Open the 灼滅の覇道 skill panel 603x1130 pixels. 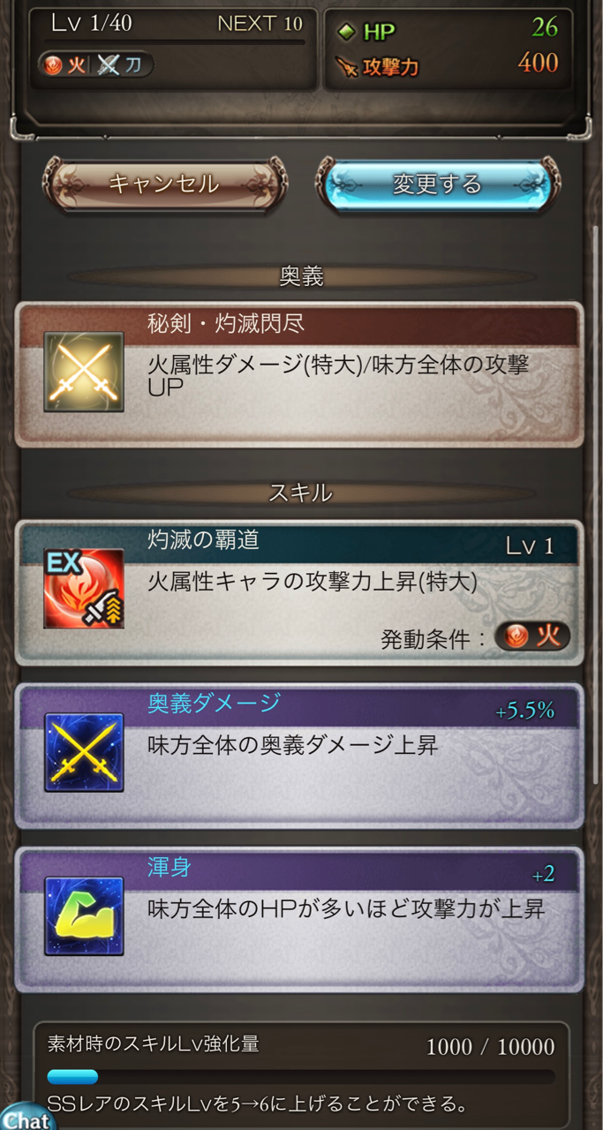[300, 591]
